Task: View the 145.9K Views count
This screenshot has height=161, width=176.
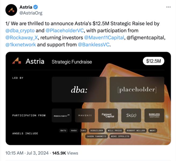Action: pyautogui.click(x=65, y=153)
